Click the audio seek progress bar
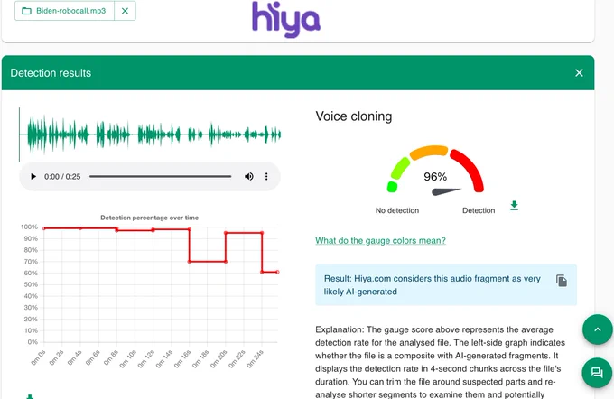The width and height of the screenshot is (614, 399). point(160,177)
